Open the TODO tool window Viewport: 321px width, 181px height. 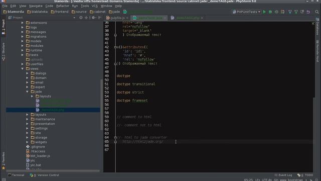305,175
